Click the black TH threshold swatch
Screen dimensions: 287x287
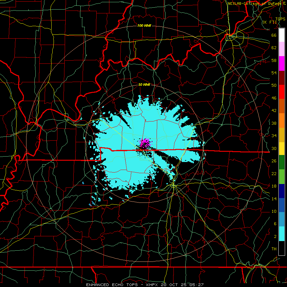tap(282, 248)
